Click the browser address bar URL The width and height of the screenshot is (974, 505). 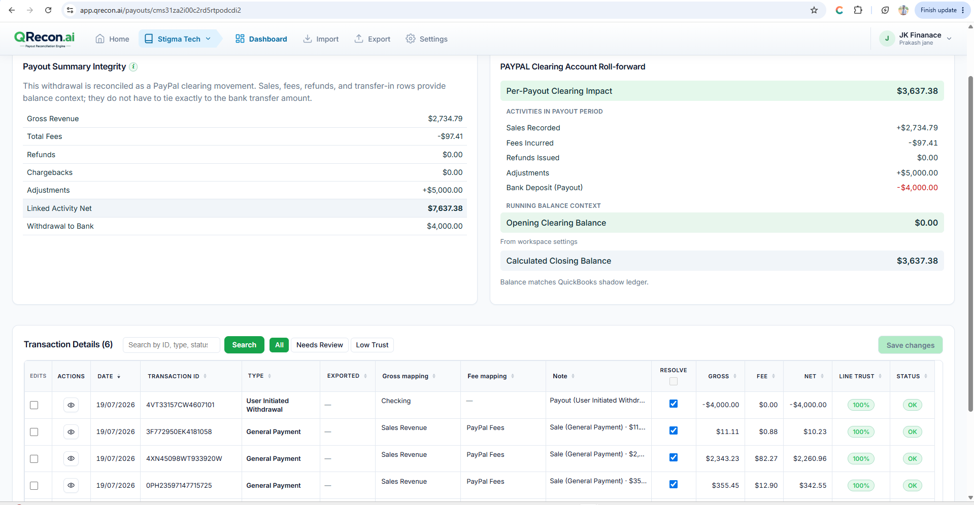[x=160, y=10]
